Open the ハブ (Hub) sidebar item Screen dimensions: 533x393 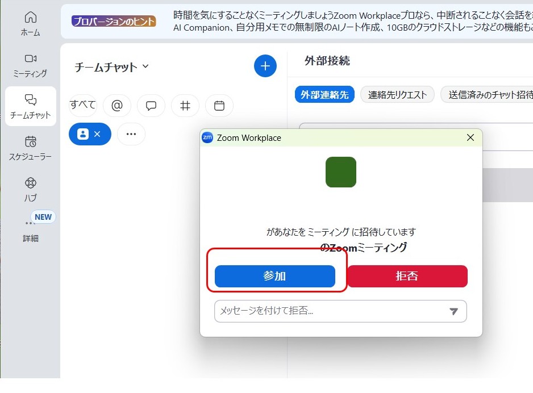(30, 190)
